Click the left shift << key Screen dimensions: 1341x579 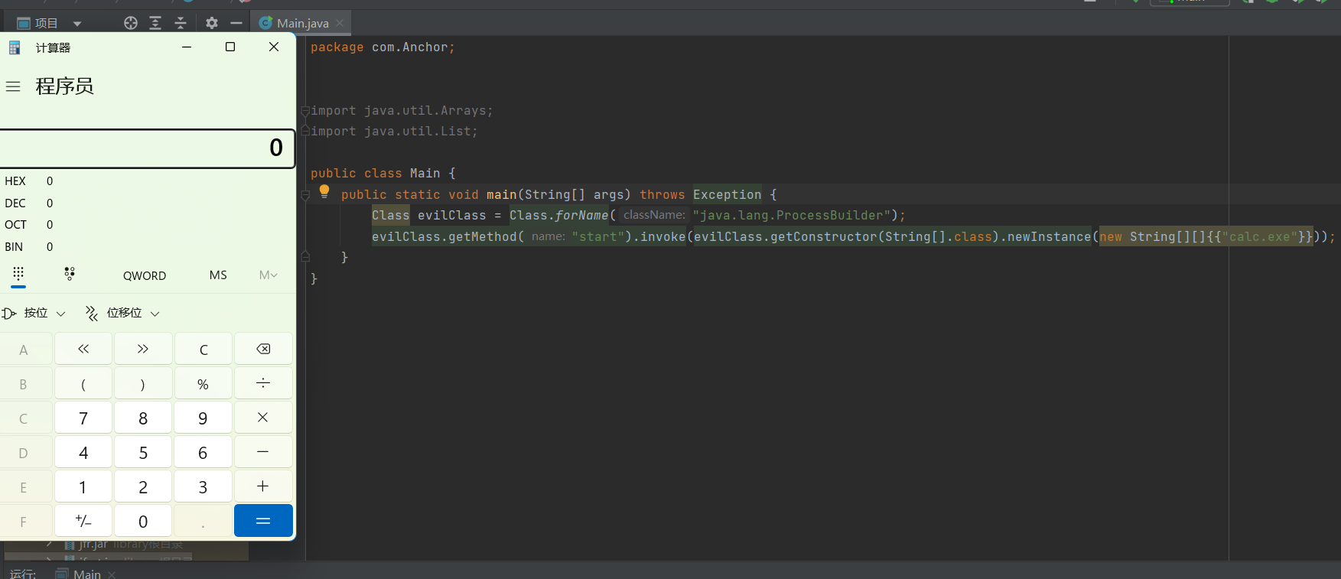pyautogui.click(x=83, y=349)
